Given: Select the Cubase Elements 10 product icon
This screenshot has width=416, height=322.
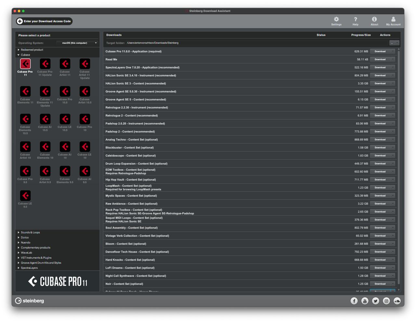Looking at the screenshot, I should coord(45,147).
